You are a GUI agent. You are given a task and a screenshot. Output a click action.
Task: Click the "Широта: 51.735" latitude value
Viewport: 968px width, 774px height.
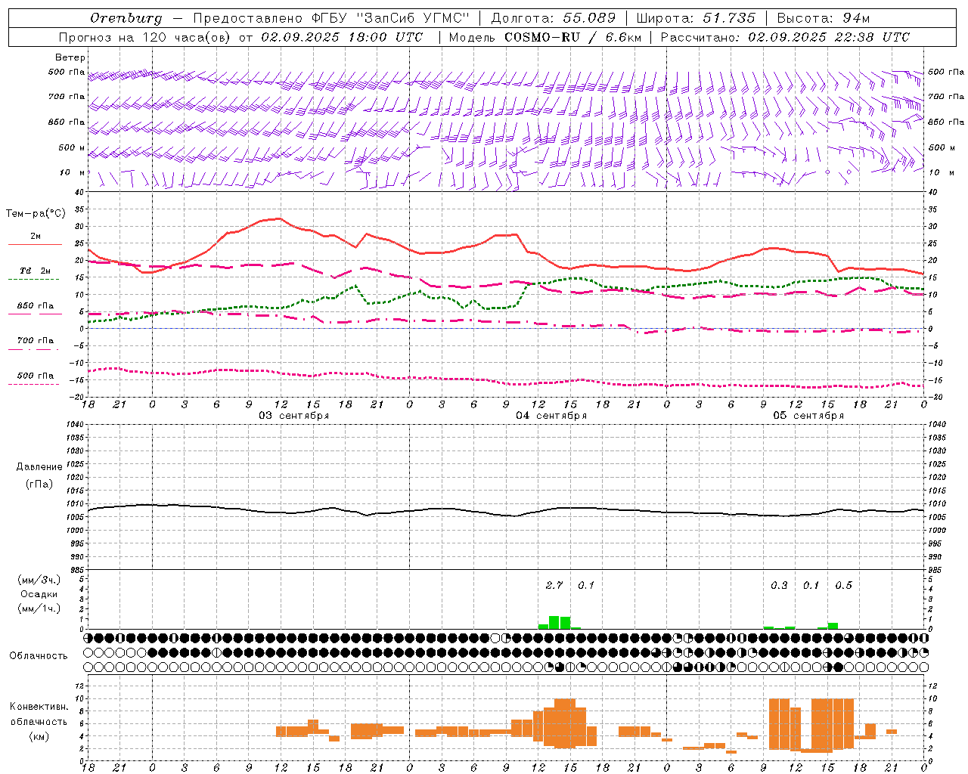(696, 18)
